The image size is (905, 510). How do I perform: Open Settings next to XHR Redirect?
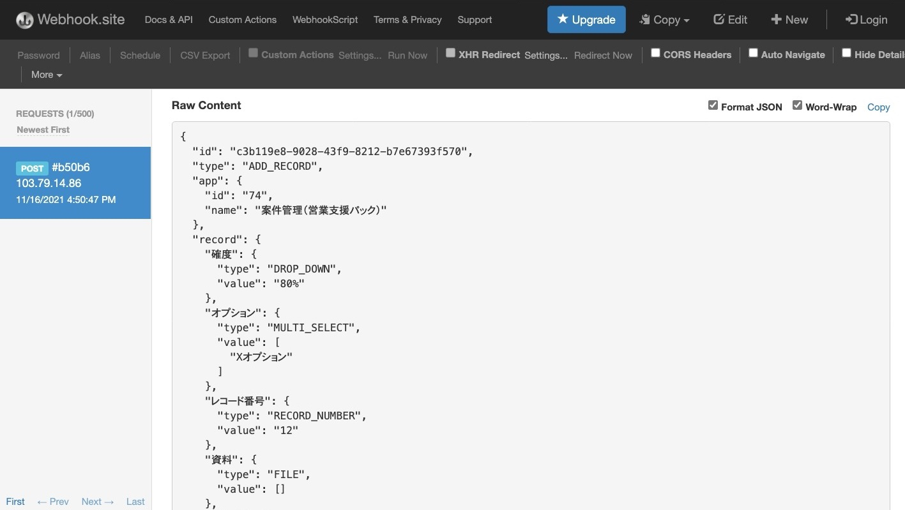(546, 55)
